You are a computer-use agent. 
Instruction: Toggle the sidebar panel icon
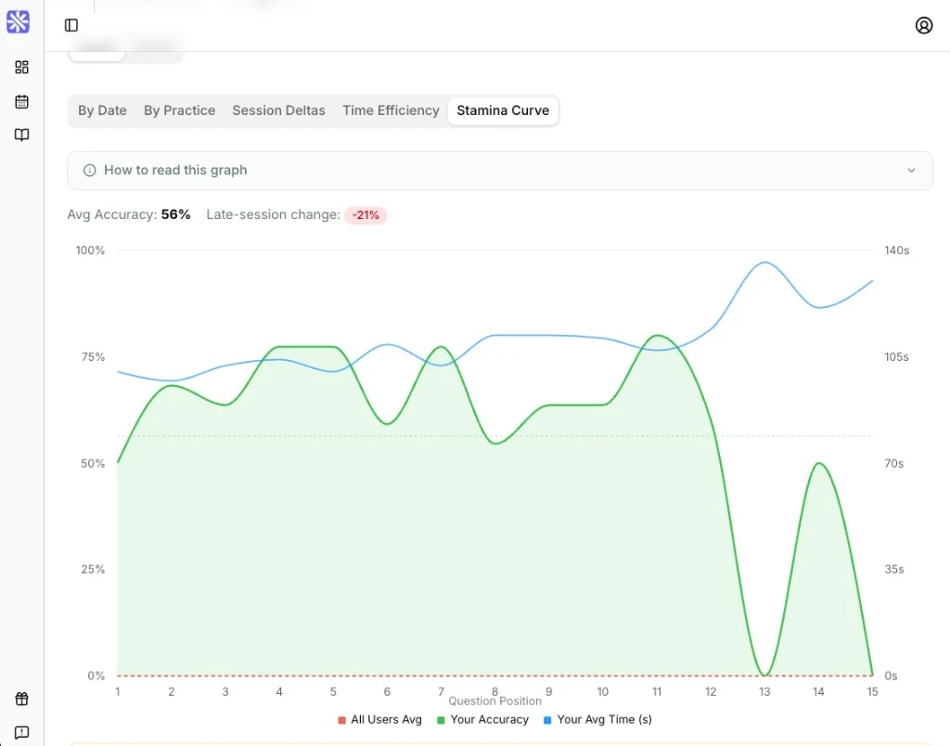(x=71, y=25)
